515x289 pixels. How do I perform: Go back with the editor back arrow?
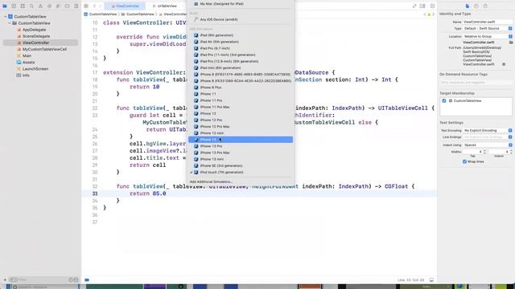94,6
